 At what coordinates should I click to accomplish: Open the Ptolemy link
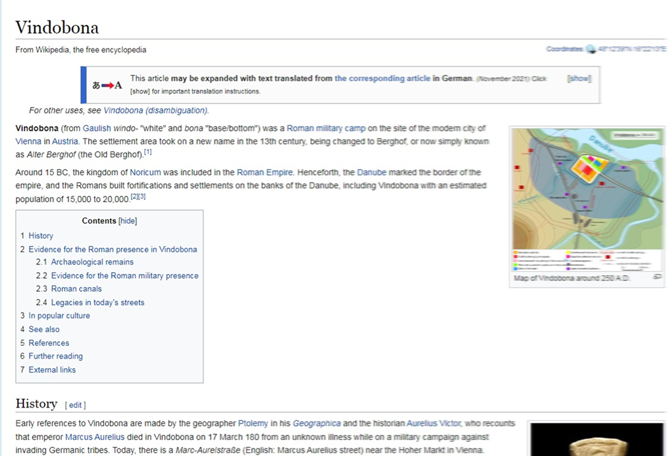click(x=253, y=424)
